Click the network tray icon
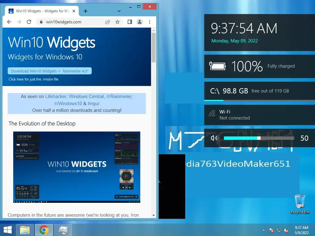 click(279, 230)
